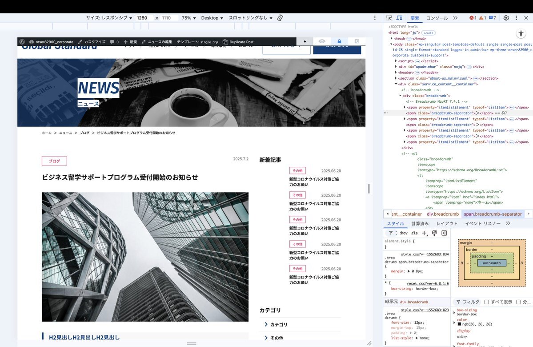Expand the head element node
The width and height of the screenshot is (533, 347).
point(392,38)
